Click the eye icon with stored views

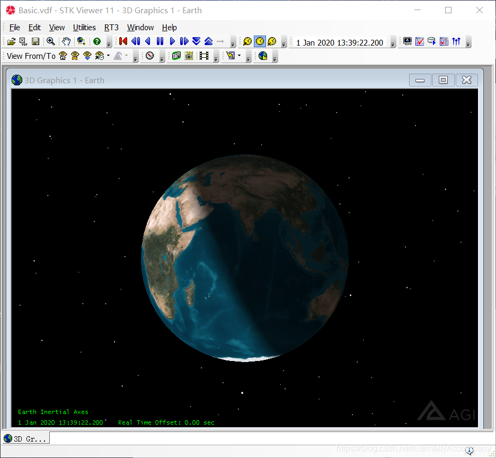pos(100,56)
